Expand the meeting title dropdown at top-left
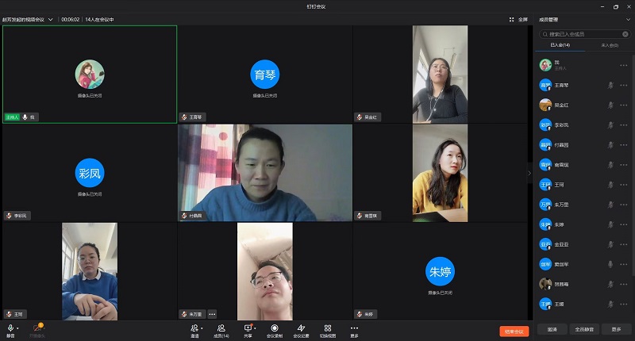Image resolution: width=635 pixels, height=341 pixels. [52, 19]
